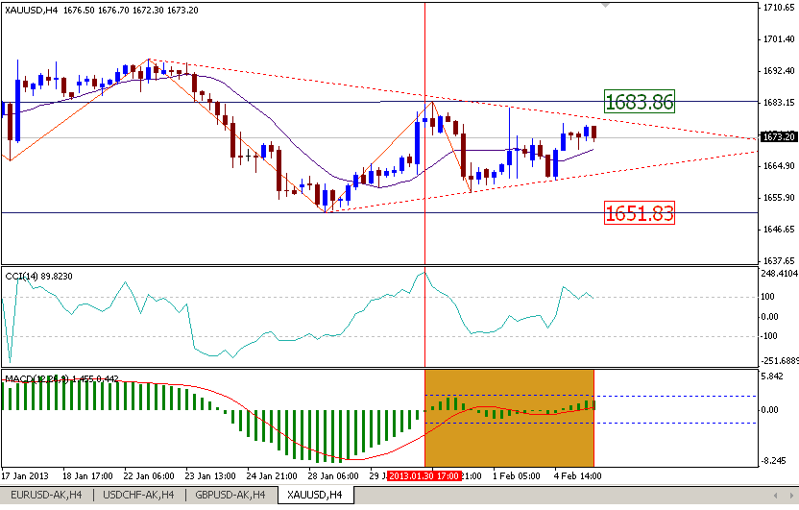
Task: Click the red 1651.83 price label
Action: (x=639, y=213)
